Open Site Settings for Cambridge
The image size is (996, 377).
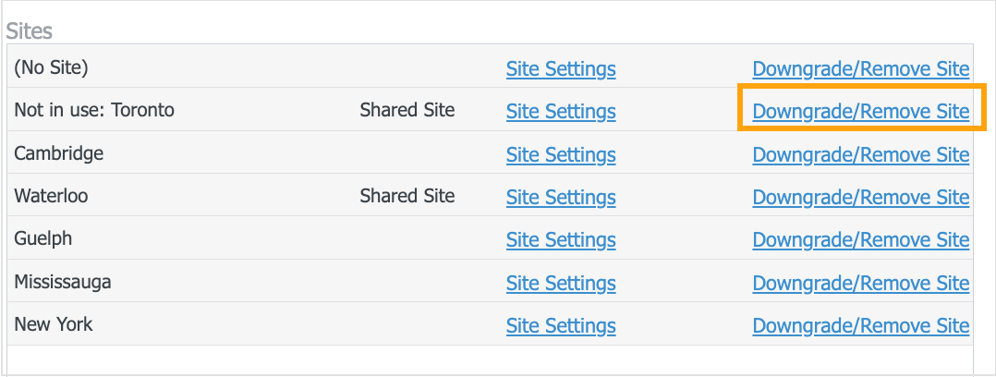pos(561,154)
